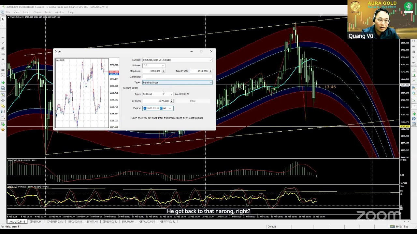Image resolution: width=417 pixels, height=234 pixels.
Task: Open the Tools menu
Action: (48, 12)
